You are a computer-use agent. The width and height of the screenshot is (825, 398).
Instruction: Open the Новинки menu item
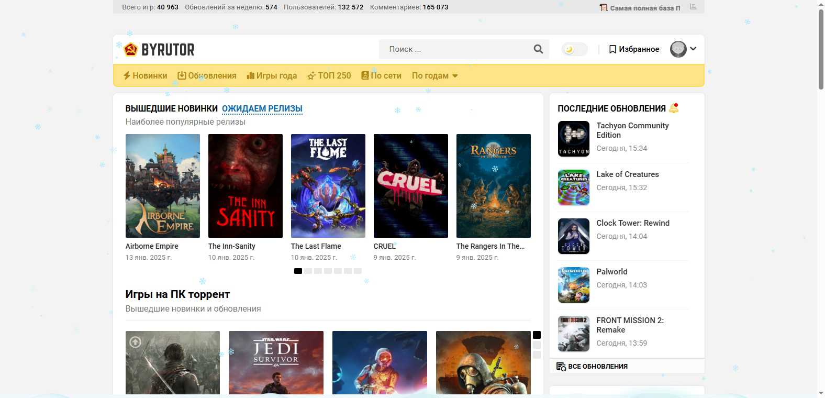(145, 76)
